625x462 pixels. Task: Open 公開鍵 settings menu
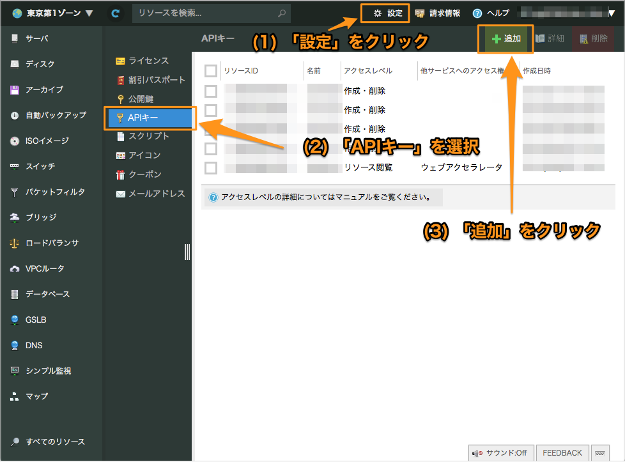(x=135, y=99)
